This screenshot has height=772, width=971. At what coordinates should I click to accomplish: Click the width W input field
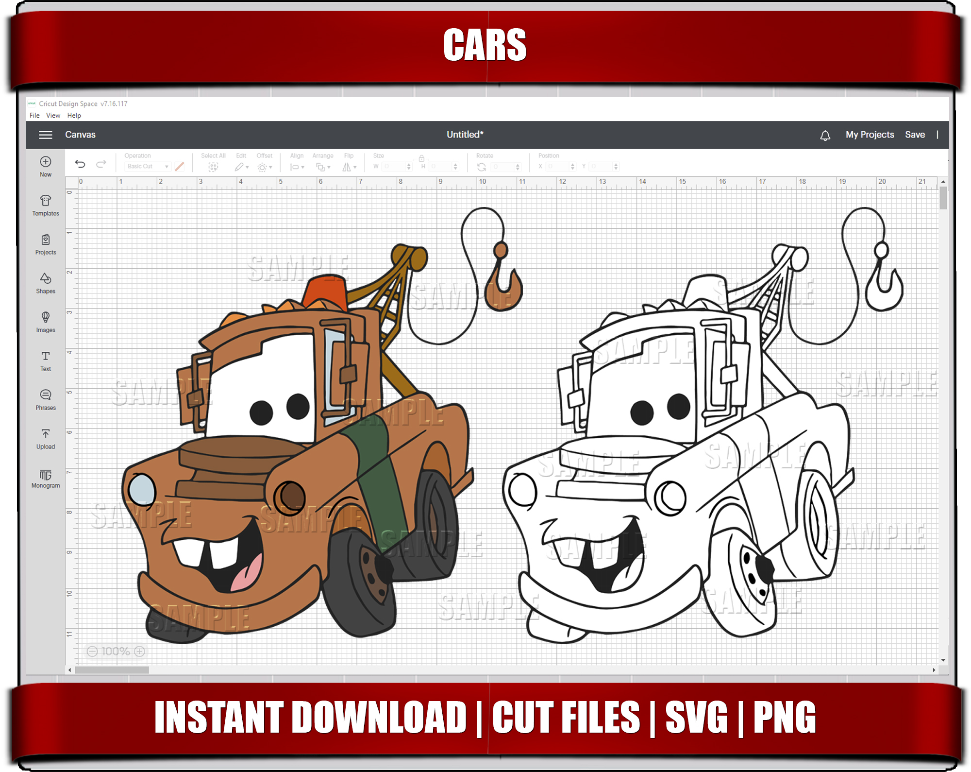click(397, 167)
